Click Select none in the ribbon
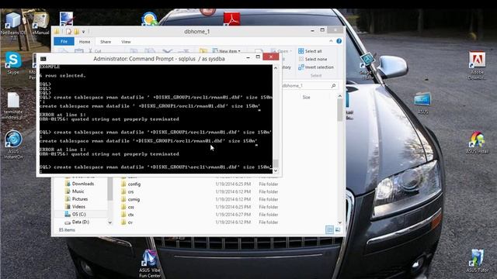 tap(313, 59)
